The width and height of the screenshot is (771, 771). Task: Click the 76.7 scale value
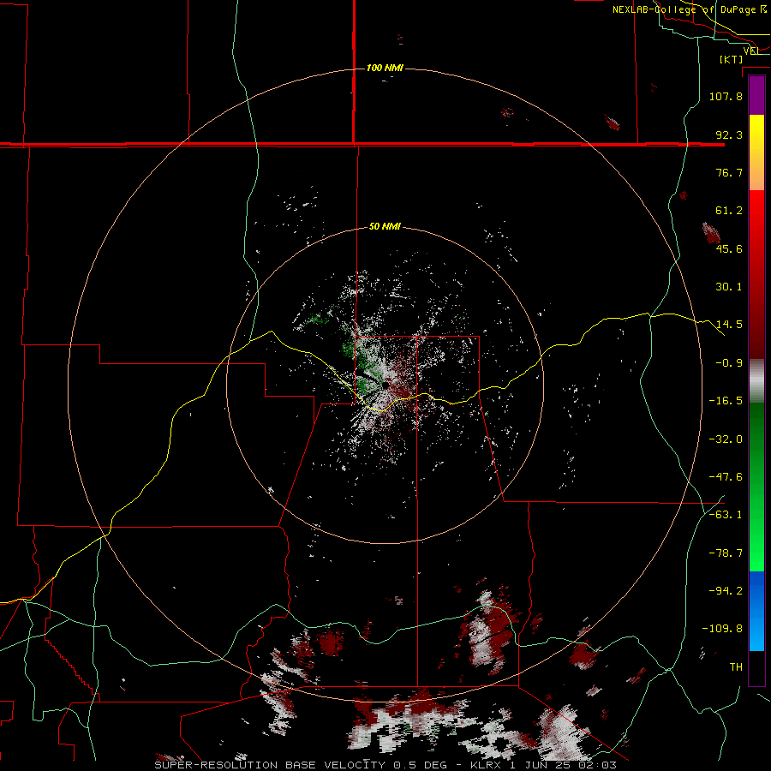click(729, 172)
